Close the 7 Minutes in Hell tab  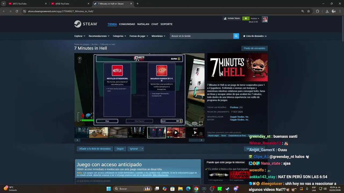click(131, 4)
